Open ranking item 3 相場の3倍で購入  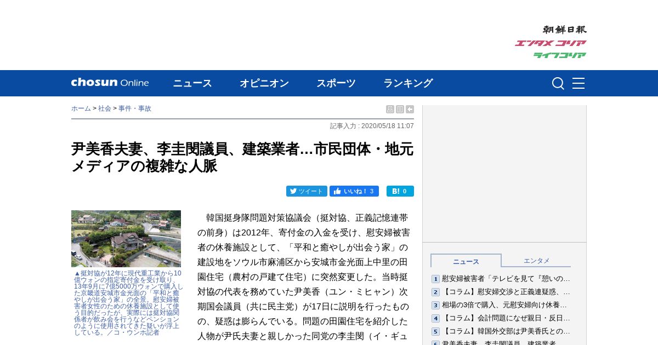click(504, 305)
